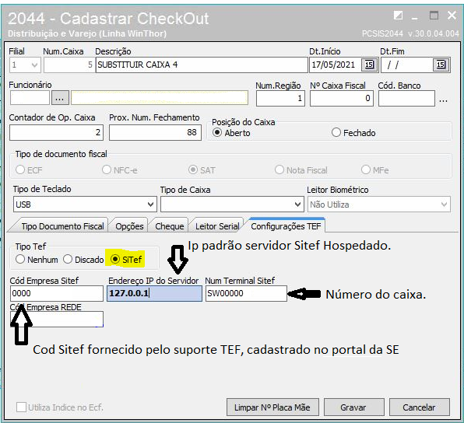Click Limpar Nº Placa Mãe button
The image size is (464, 423).
272,407
